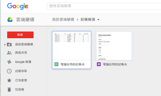Click the 已加星號 star icon

pyautogui.click(x=9, y=80)
